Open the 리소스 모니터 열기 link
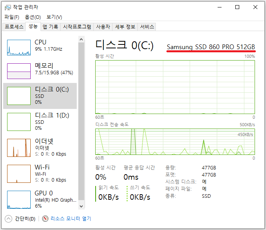The image size is (266, 230). 71,219
